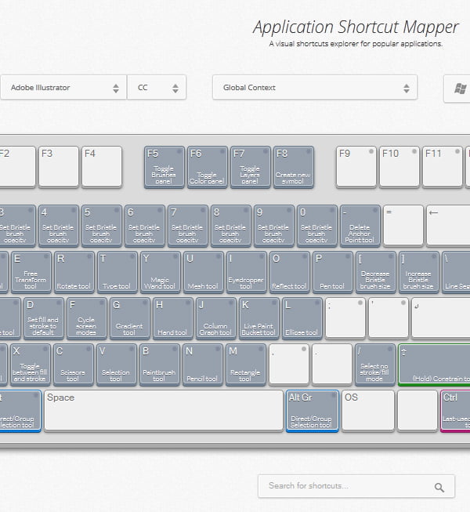
Task: Select the F5 Toggle Brushes panel key
Action: pos(164,167)
